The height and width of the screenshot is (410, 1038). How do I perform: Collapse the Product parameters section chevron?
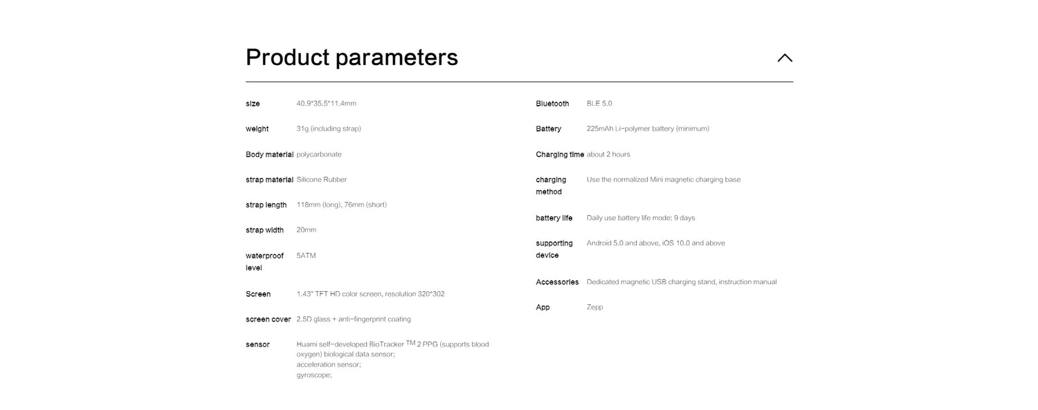click(784, 58)
